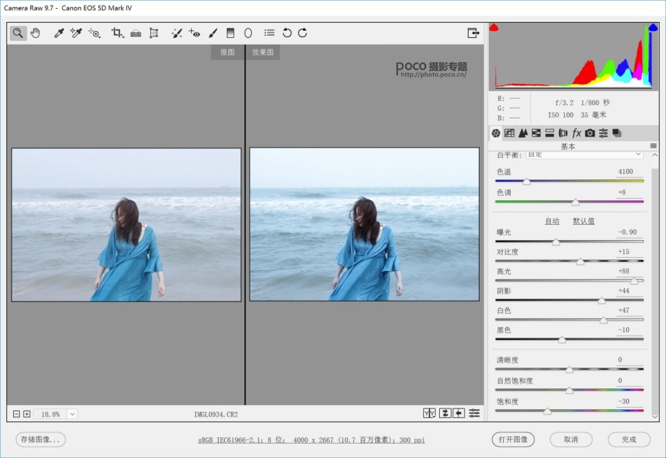Screen dimensions: 666x458
Task: Select the Hand tool in toolbar
Action: pyautogui.click(x=35, y=33)
